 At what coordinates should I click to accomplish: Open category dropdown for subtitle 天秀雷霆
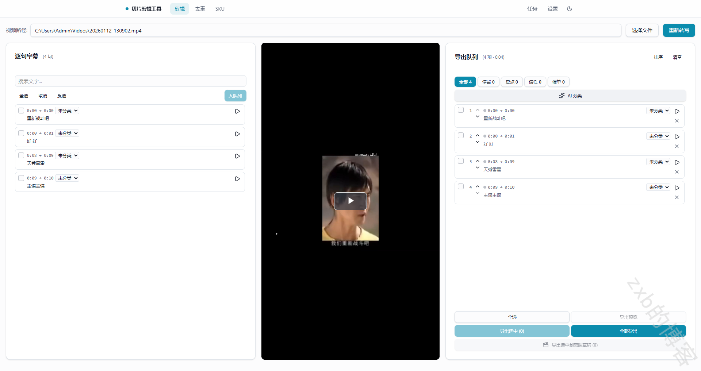[x=68, y=155]
